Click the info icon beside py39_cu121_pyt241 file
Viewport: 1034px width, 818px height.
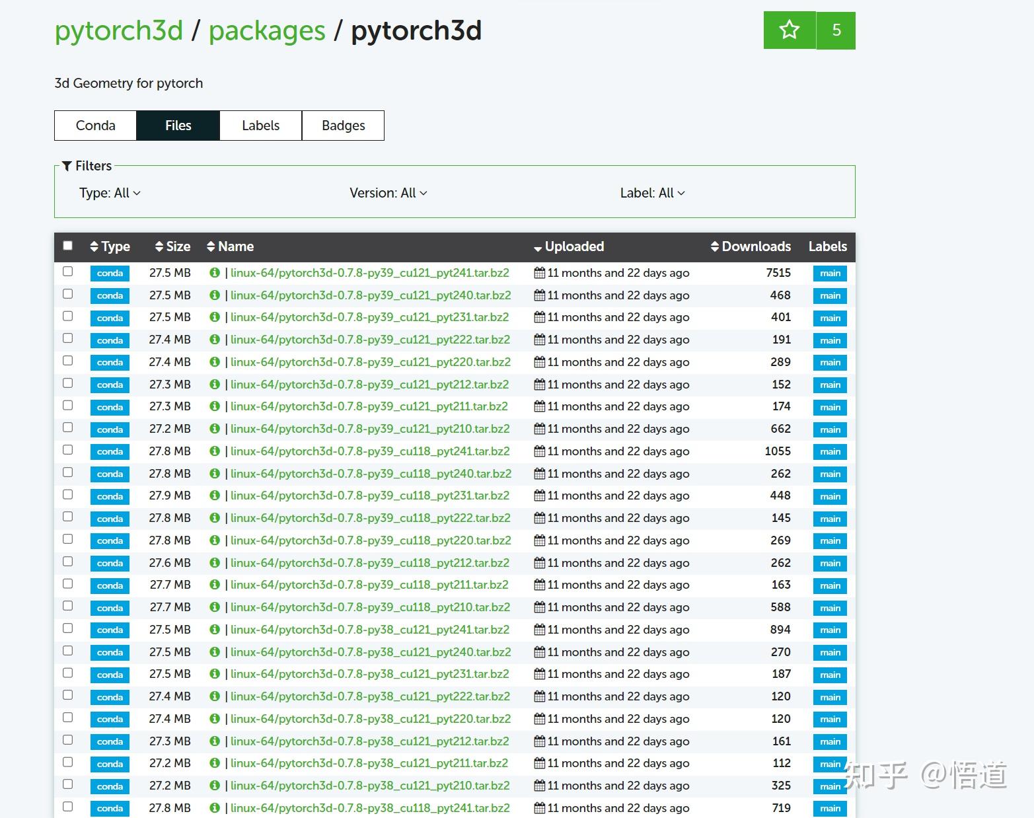tap(215, 272)
